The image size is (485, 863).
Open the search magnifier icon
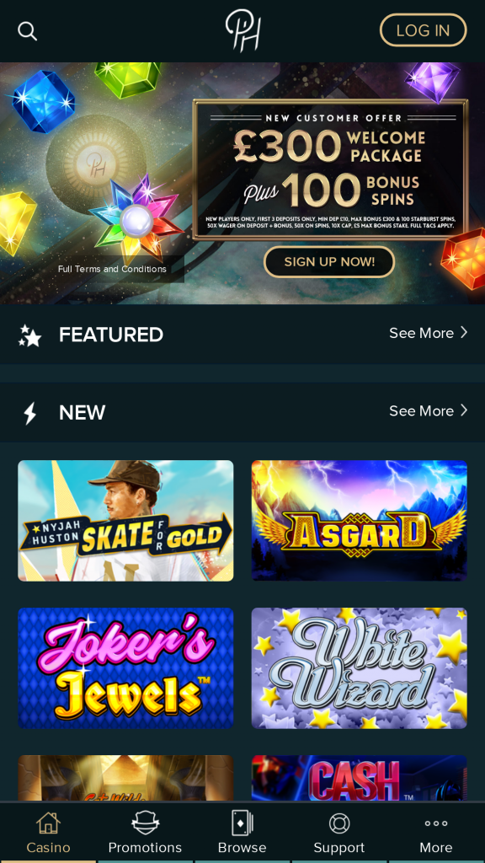[x=27, y=31]
